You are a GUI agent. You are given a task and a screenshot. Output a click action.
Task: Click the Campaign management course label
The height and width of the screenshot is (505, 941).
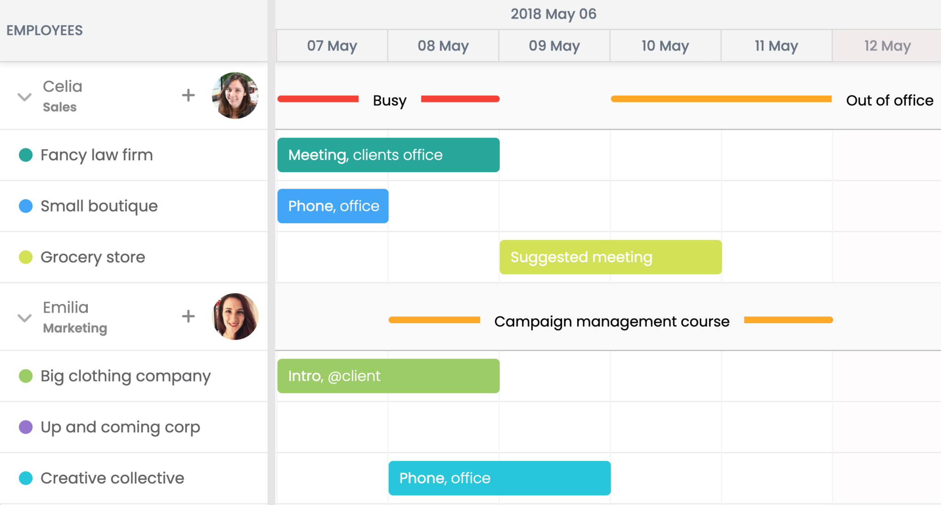pyautogui.click(x=612, y=321)
